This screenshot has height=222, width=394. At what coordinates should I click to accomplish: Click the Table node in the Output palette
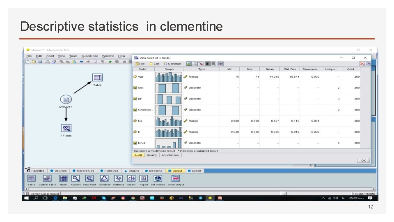32,178
